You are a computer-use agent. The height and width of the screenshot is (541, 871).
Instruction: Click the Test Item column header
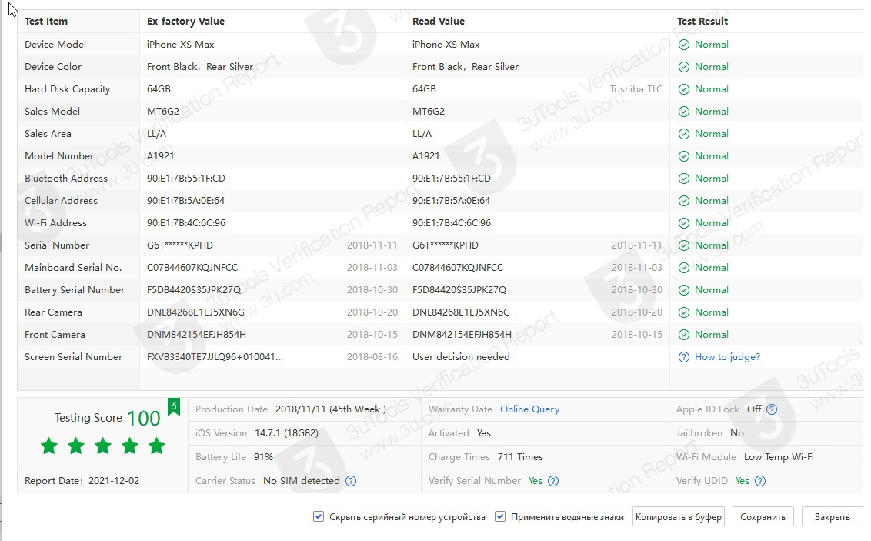[46, 21]
